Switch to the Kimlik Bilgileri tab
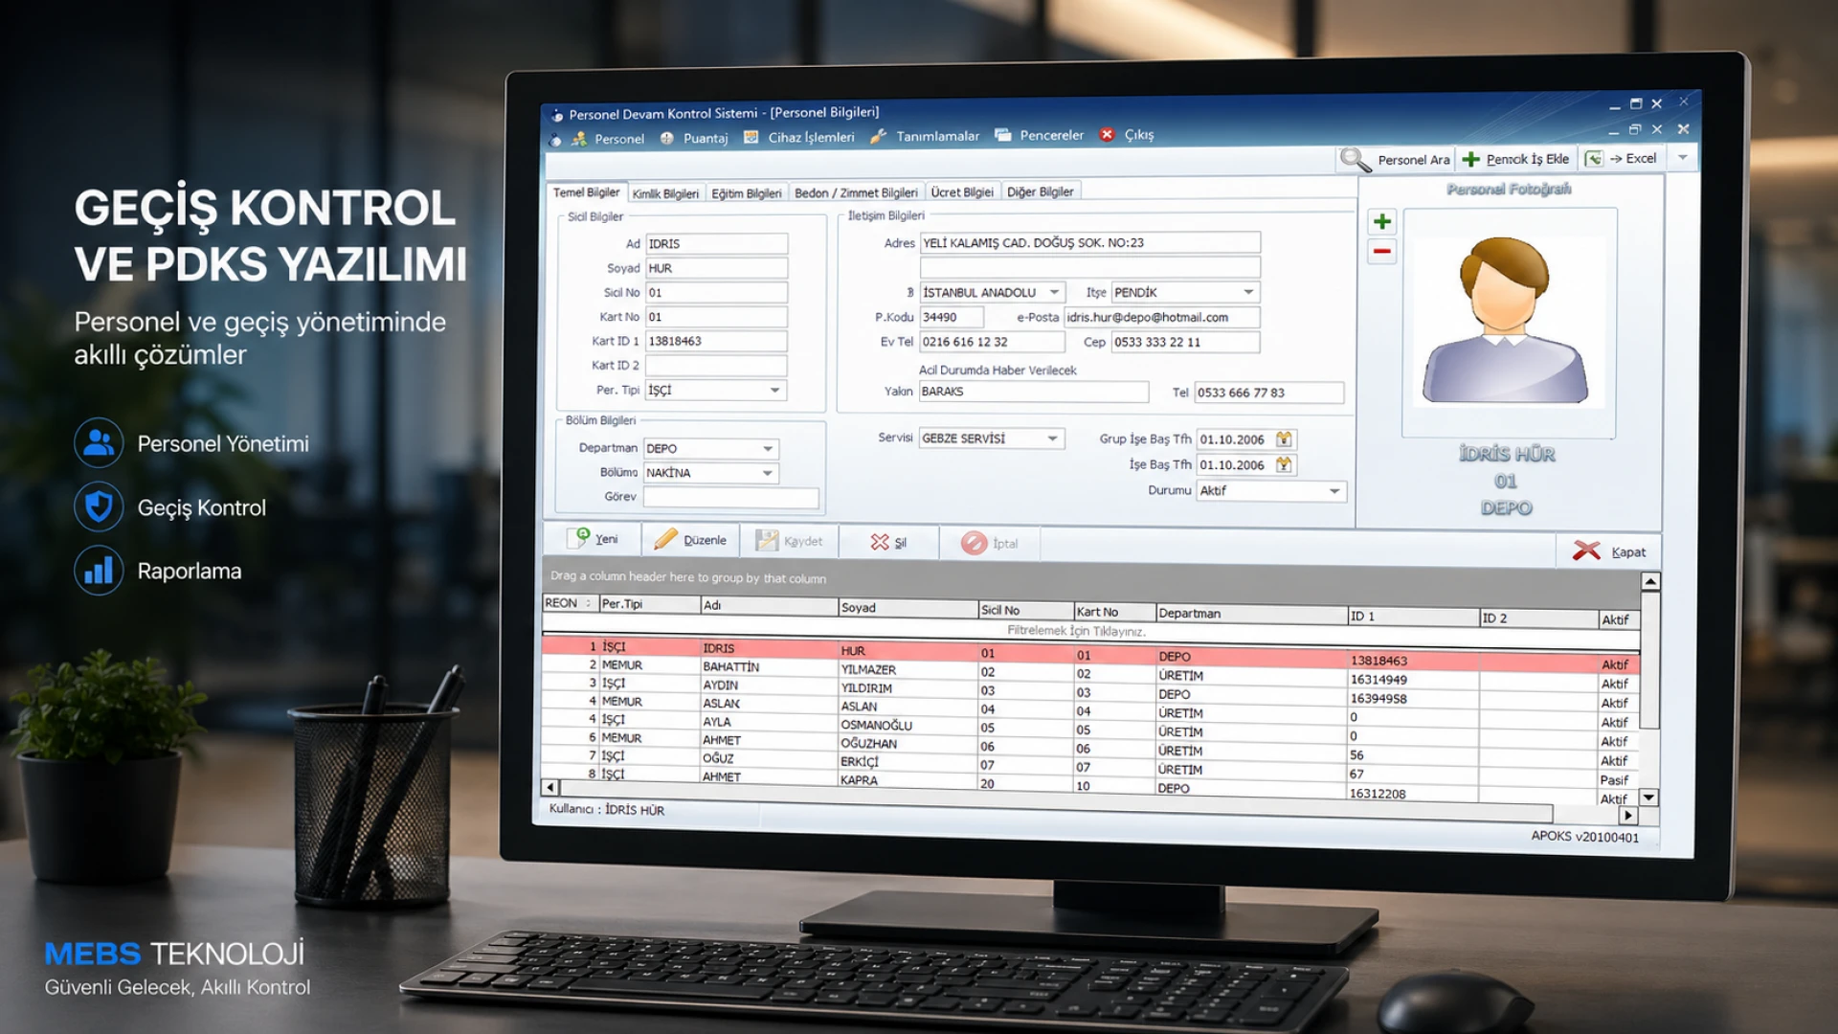Screen dimensions: 1838x1034 click(x=665, y=193)
